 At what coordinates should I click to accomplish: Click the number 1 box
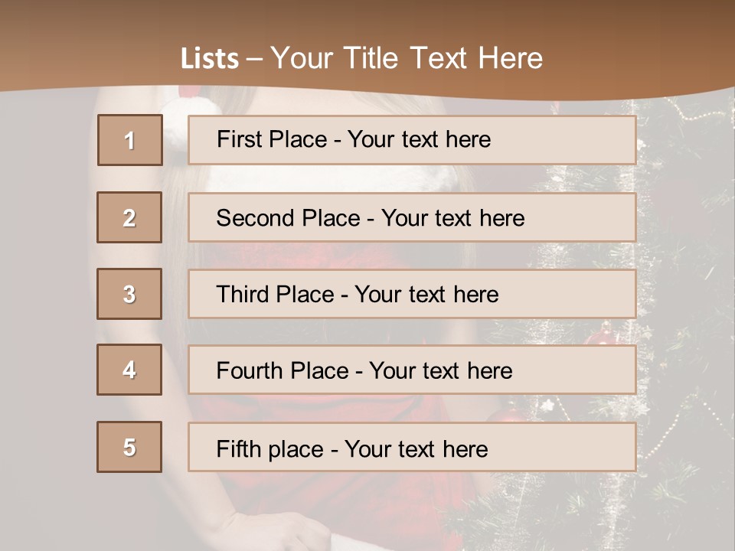[130, 140]
